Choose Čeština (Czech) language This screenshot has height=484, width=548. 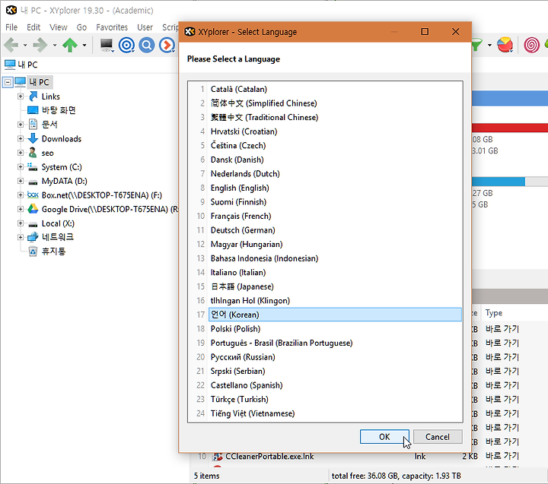(335, 146)
